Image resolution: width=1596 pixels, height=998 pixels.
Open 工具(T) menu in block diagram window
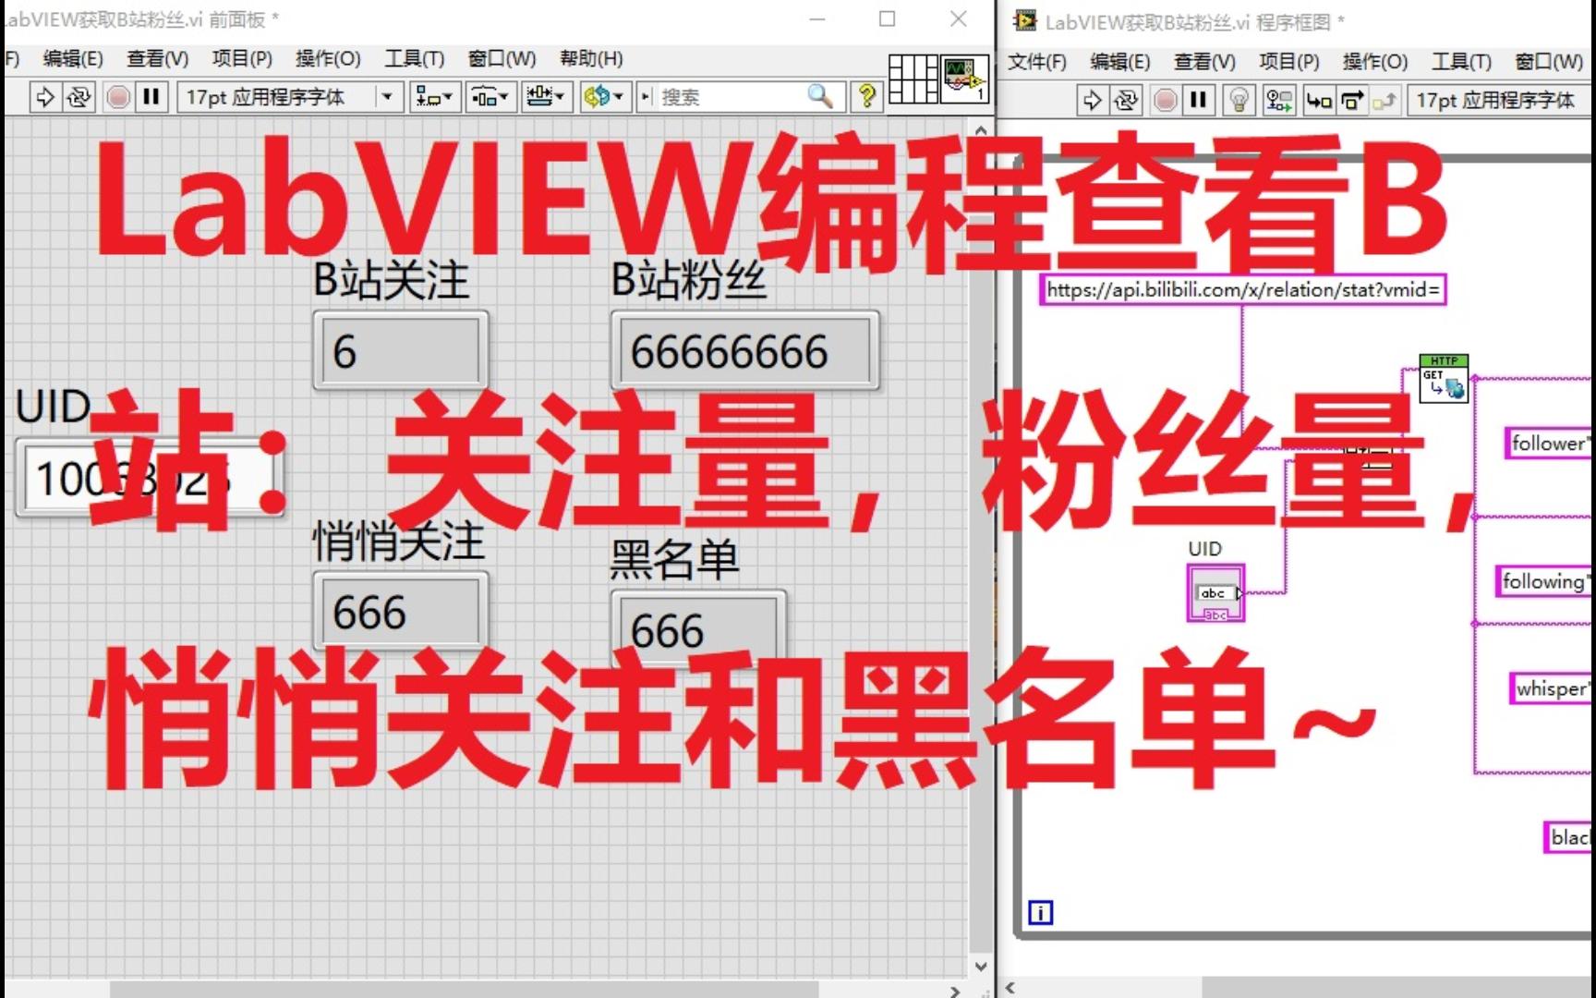(1461, 62)
